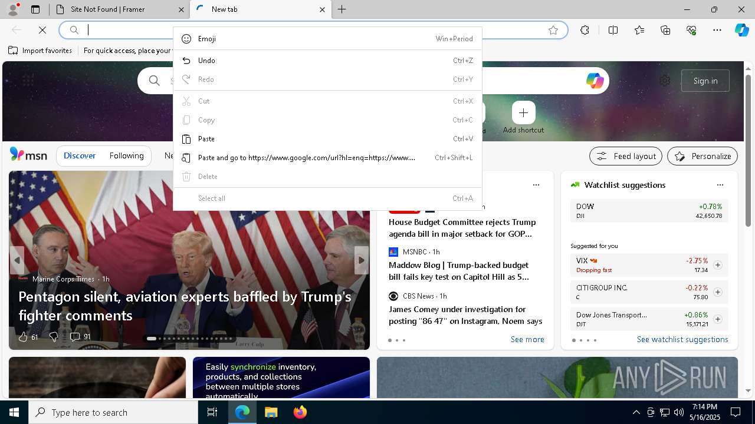Open the synchronize inventory ad card

(281, 377)
